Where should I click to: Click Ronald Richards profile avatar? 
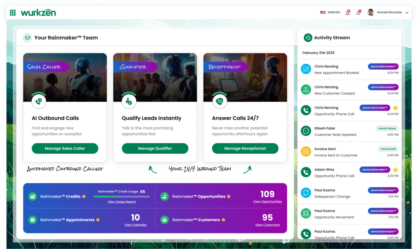pyautogui.click(x=370, y=12)
